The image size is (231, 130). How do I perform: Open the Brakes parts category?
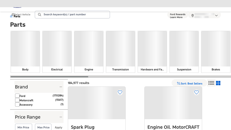click(x=216, y=52)
